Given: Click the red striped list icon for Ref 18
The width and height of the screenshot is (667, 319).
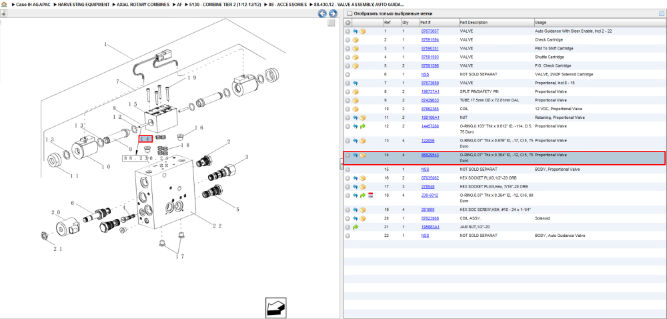Looking at the screenshot, I should click(x=370, y=196).
